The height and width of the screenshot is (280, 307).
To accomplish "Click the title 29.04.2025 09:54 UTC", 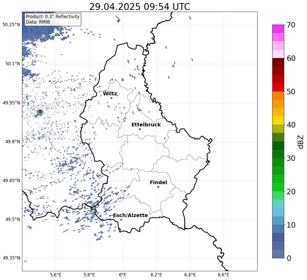I will pos(139,7).
